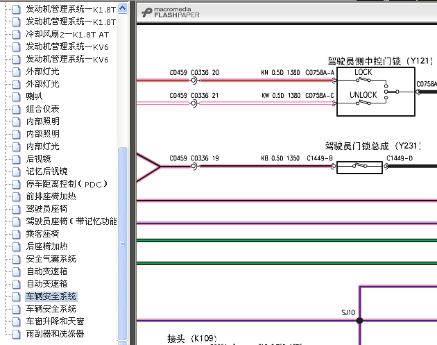Screen dimensions: 437x345
Task: Click the 驾驶员侧中控门锁 (Y121) title
Action: tap(380, 61)
